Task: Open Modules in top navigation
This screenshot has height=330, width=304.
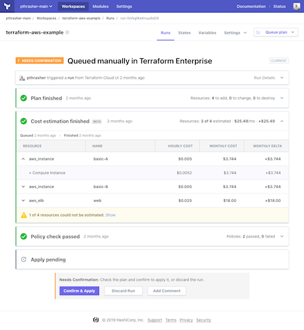Action: tap(100, 7)
